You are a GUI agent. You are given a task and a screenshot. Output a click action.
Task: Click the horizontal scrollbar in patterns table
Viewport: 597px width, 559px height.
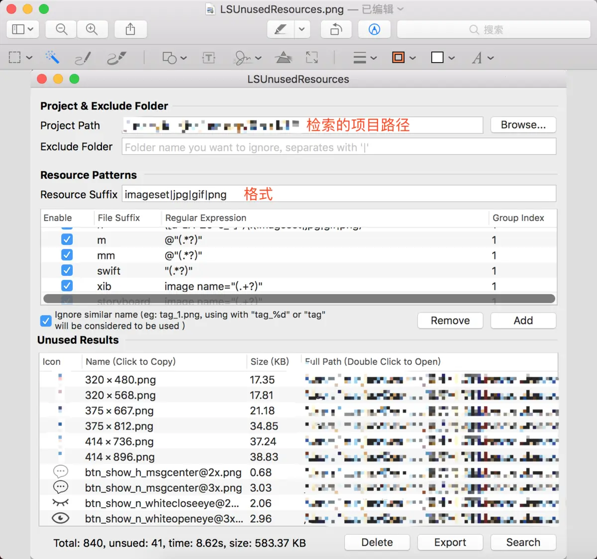299,299
